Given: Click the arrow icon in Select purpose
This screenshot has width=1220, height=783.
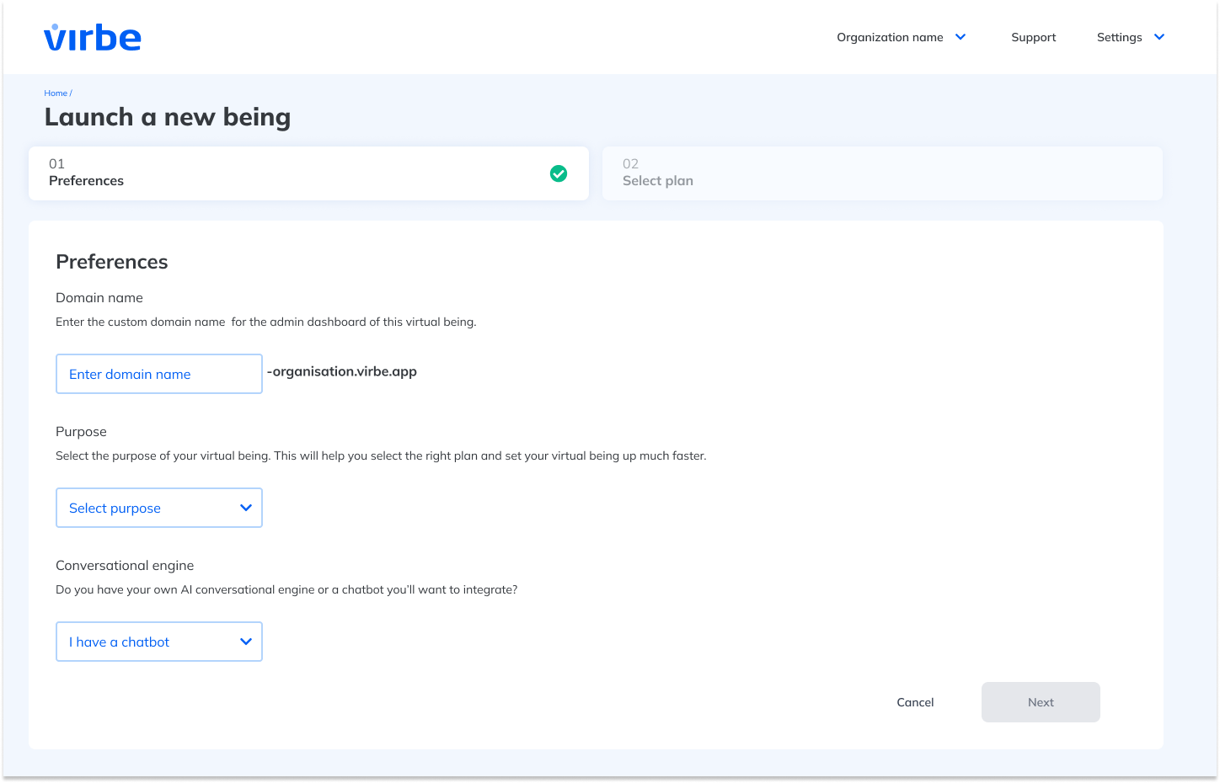Looking at the screenshot, I should coord(246,508).
